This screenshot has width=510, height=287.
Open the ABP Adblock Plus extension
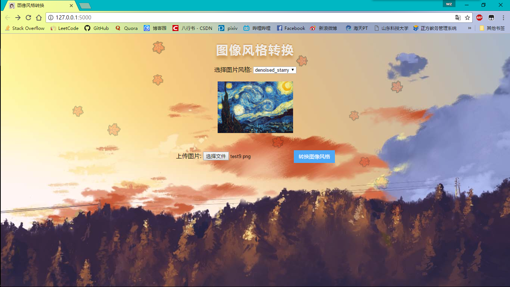click(x=479, y=18)
